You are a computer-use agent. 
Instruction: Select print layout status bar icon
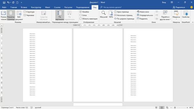coord(162,107)
